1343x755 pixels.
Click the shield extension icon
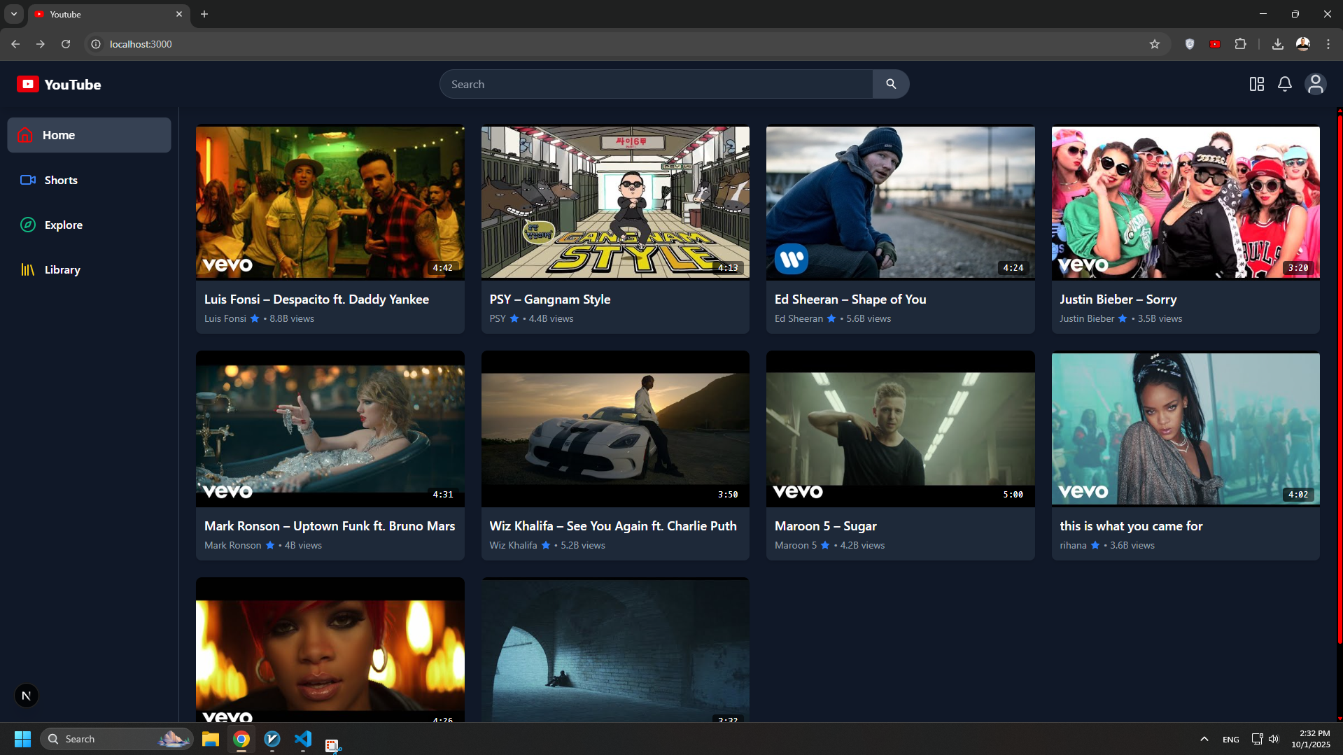1189,44
